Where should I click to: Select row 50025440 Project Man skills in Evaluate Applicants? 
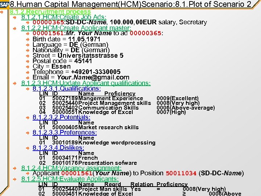pyautogui.click(x=132, y=189)
